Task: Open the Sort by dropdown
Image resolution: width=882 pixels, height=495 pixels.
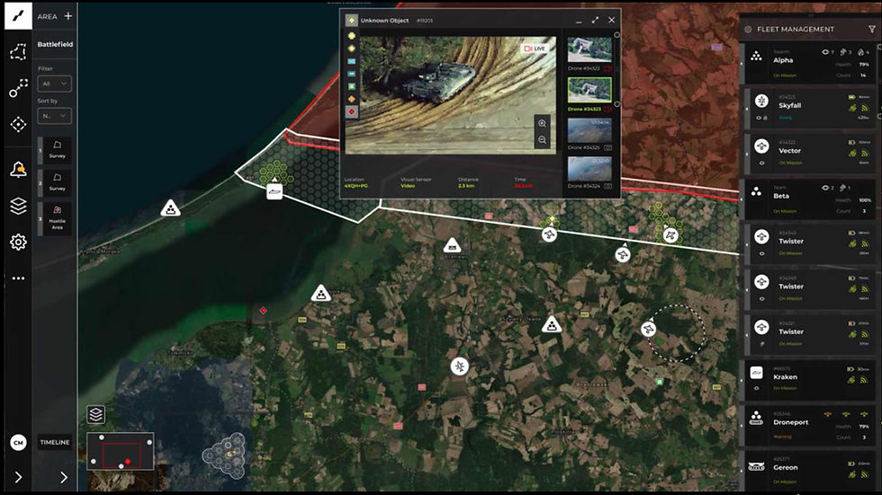Action: [x=54, y=116]
